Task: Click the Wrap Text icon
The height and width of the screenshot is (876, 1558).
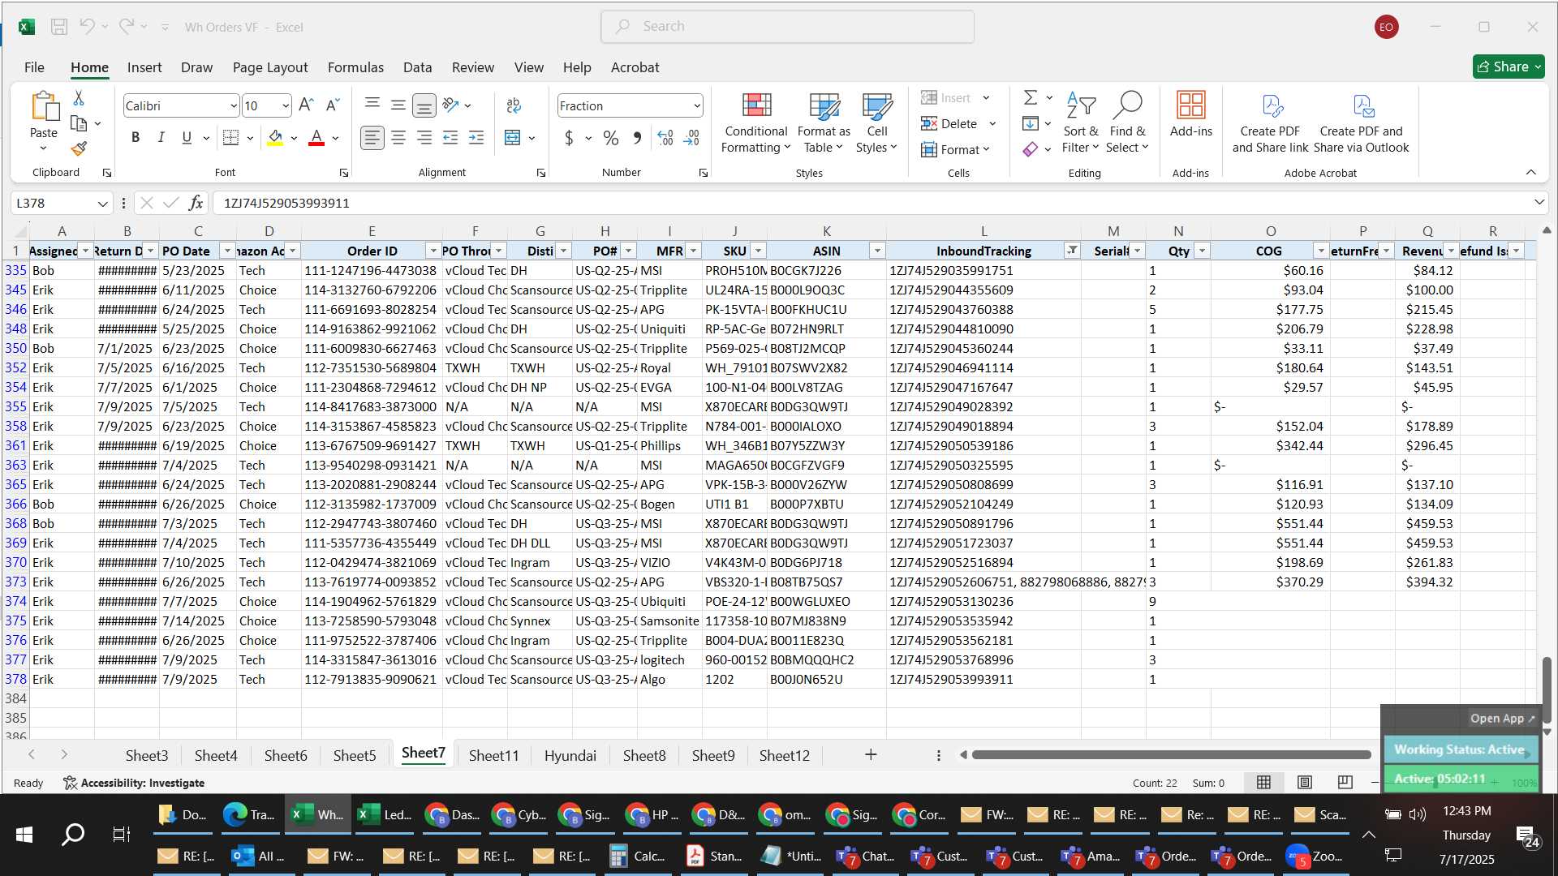Action: 513,105
